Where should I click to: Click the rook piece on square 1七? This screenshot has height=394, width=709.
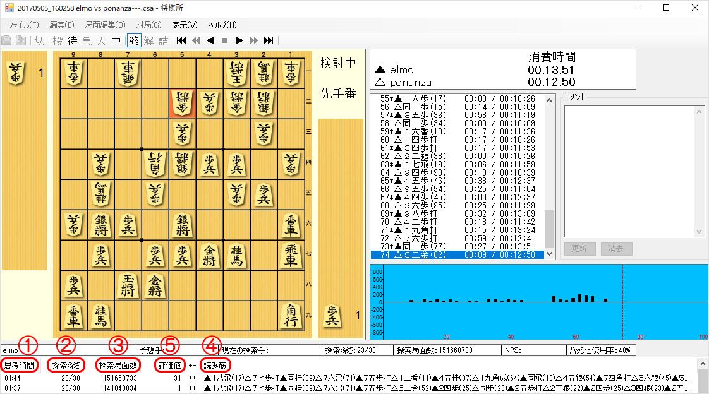(x=291, y=255)
